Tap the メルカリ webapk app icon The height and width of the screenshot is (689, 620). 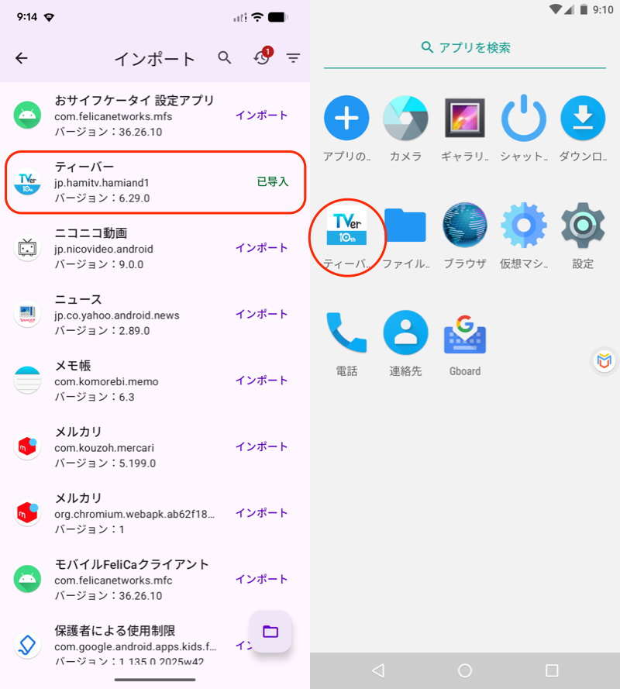(x=27, y=513)
